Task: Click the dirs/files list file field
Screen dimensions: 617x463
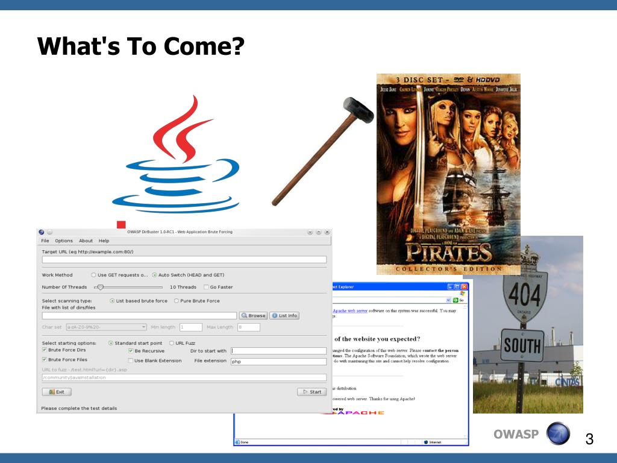Action: [x=139, y=316]
